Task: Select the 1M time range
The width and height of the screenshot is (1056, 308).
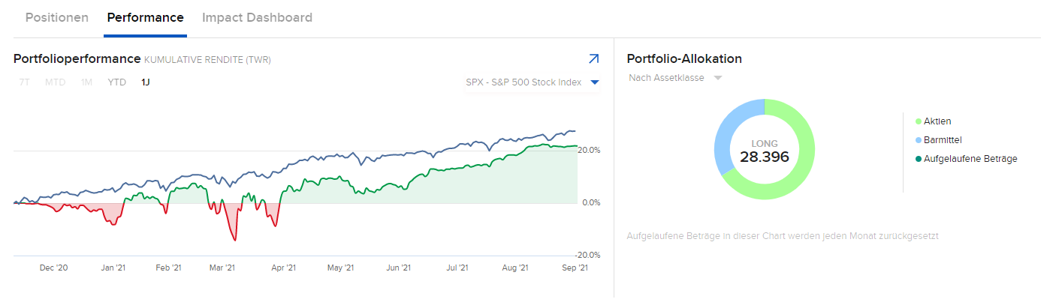Action: click(86, 82)
